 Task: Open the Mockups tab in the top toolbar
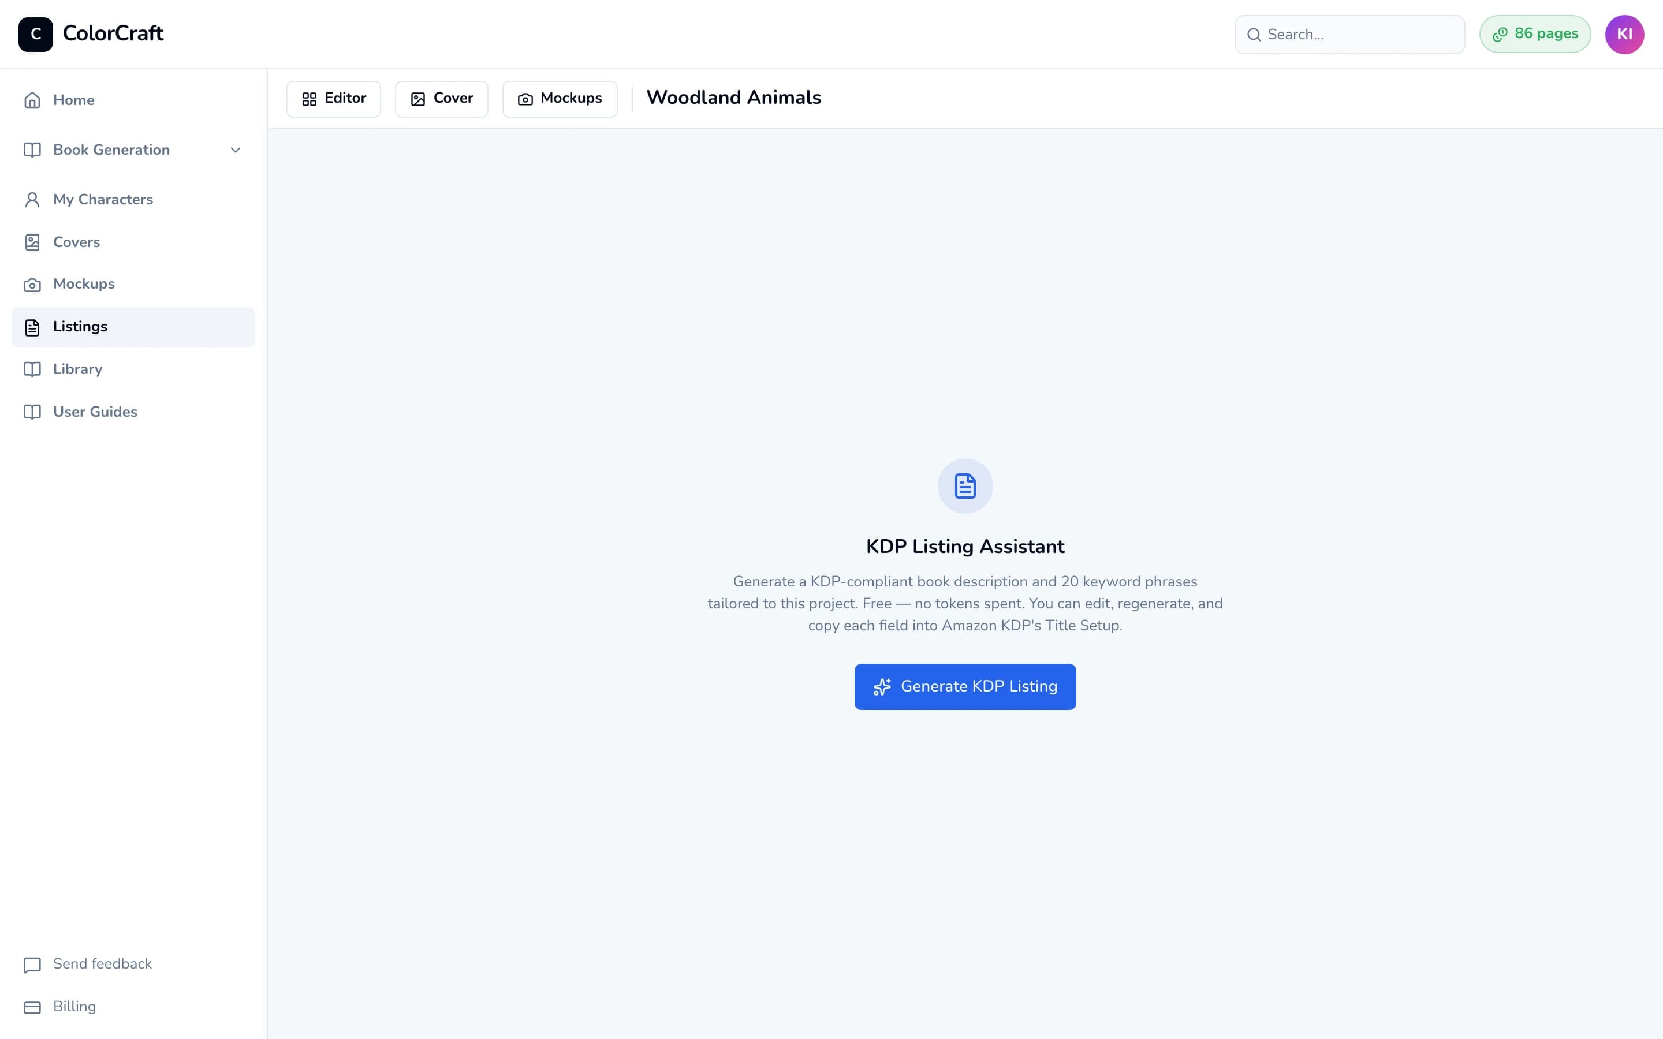click(560, 99)
